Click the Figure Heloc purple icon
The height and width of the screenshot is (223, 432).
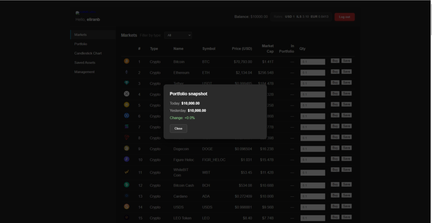[x=127, y=159]
